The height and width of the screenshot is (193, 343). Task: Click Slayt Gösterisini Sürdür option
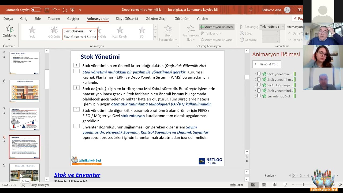point(80,37)
